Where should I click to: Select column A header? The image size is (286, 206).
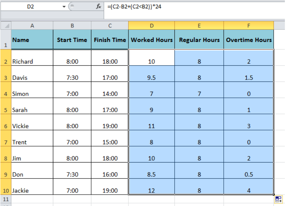click(32, 26)
